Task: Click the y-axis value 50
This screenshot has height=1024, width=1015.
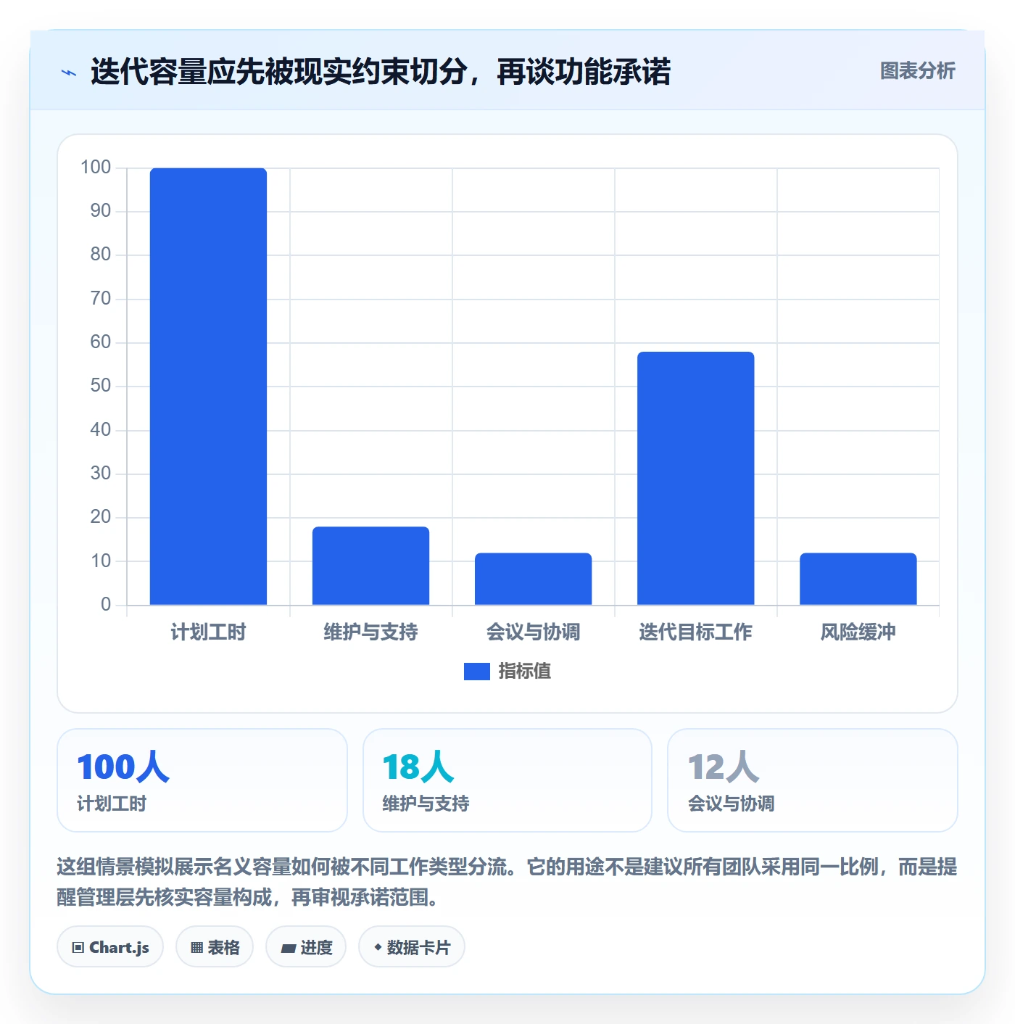Action: 101,386
